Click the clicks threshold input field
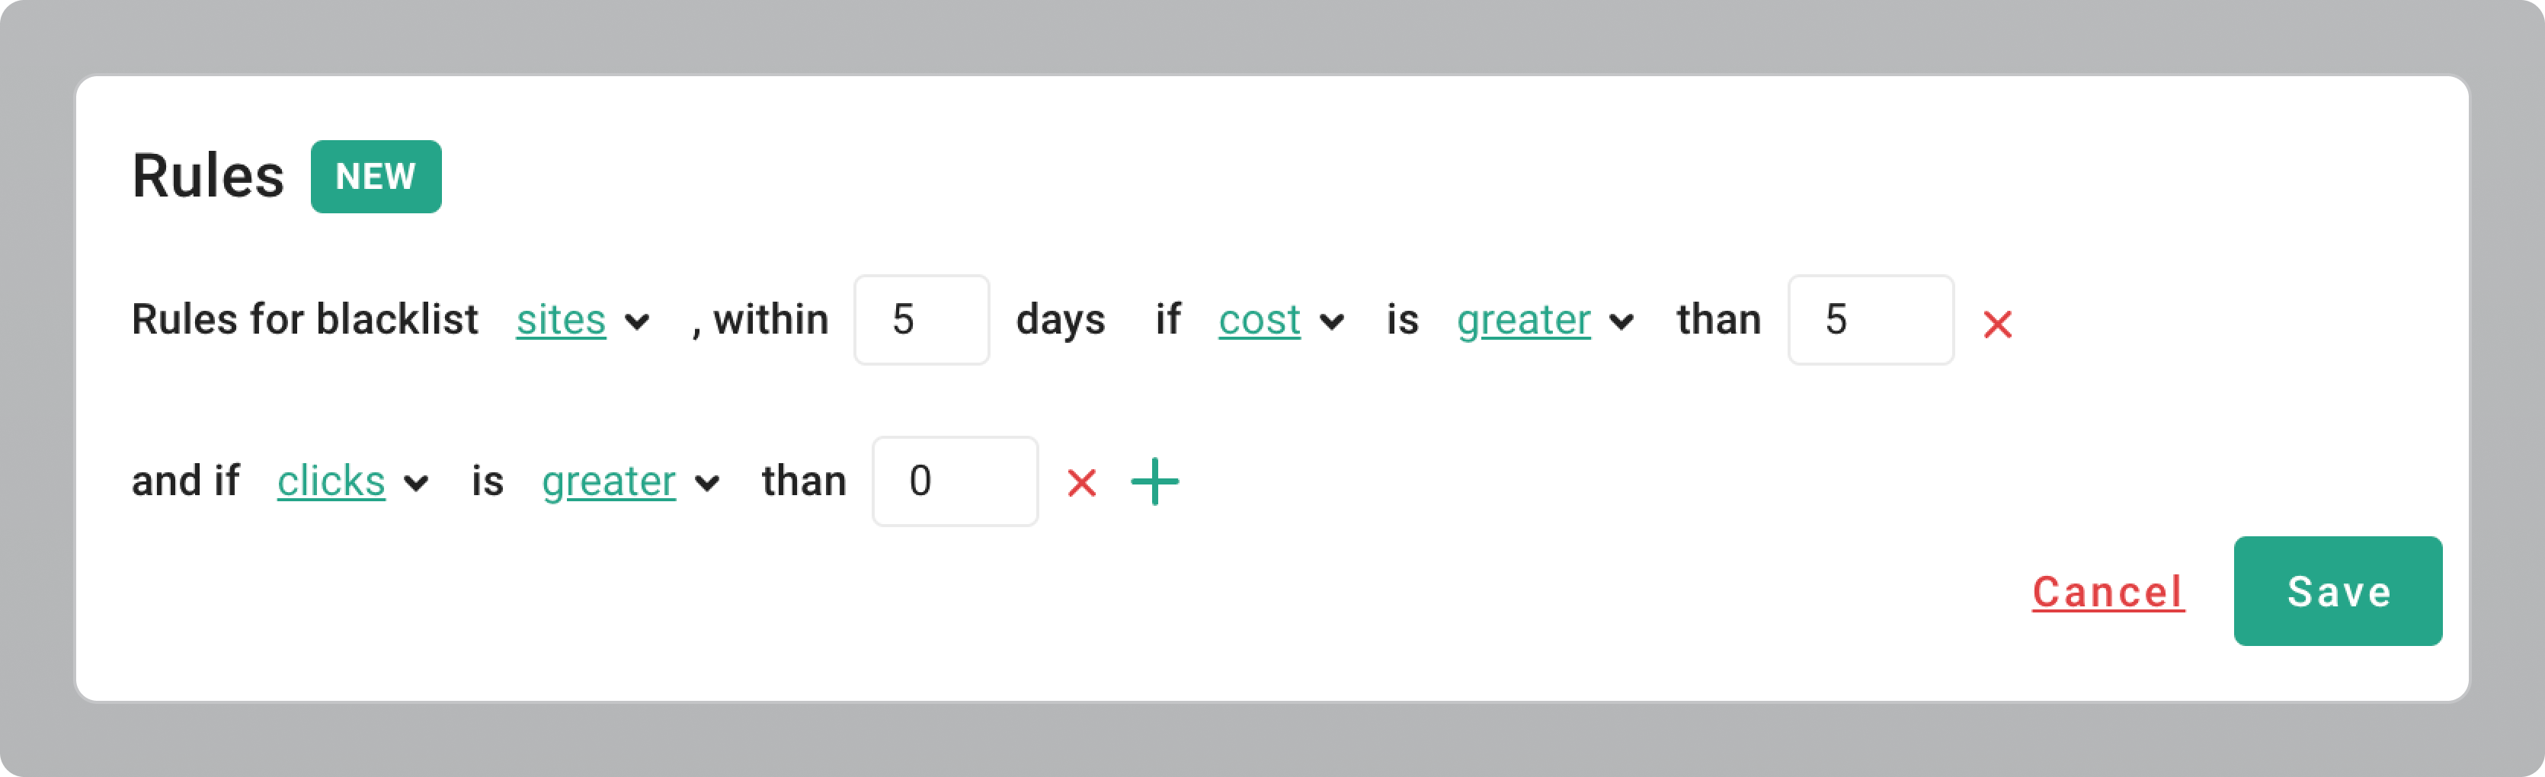The height and width of the screenshot is (777, 2545). 953,481
